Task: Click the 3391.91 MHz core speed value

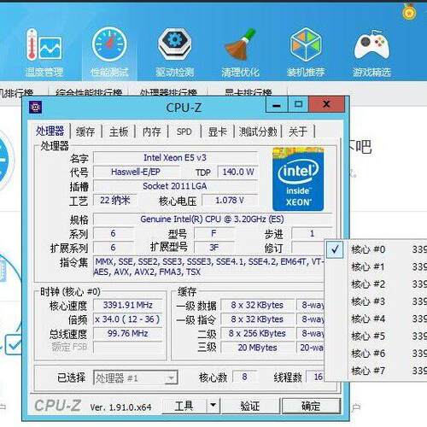Action: [128, 305]
